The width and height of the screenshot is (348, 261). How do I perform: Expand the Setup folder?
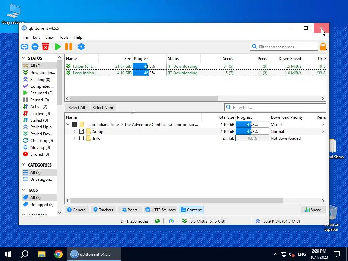(x=74, y=132)
